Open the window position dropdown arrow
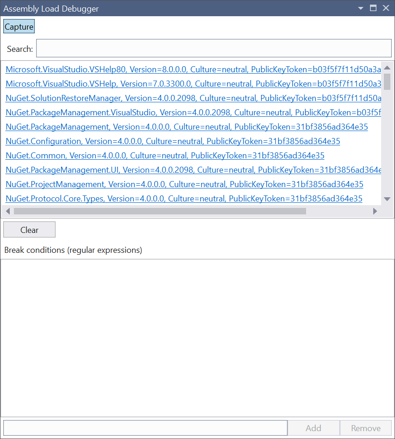 pos(361,8)
